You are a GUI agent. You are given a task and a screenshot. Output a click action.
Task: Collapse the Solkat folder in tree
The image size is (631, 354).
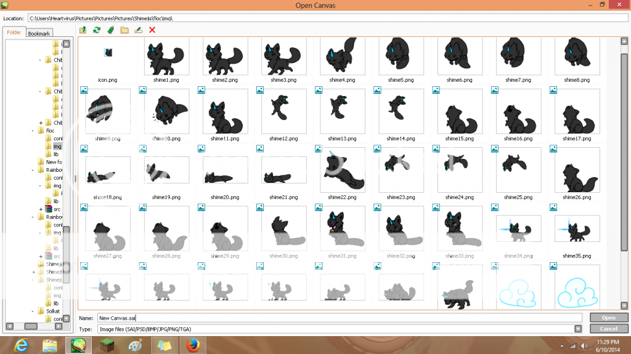32,312
